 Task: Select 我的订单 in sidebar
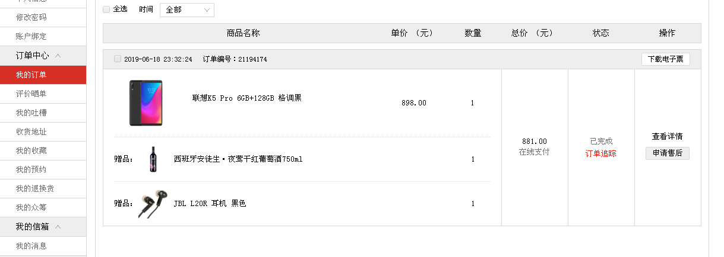click(31, 75)
